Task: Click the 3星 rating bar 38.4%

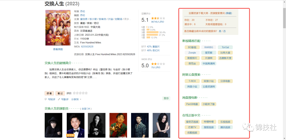Action: point(153,32)
